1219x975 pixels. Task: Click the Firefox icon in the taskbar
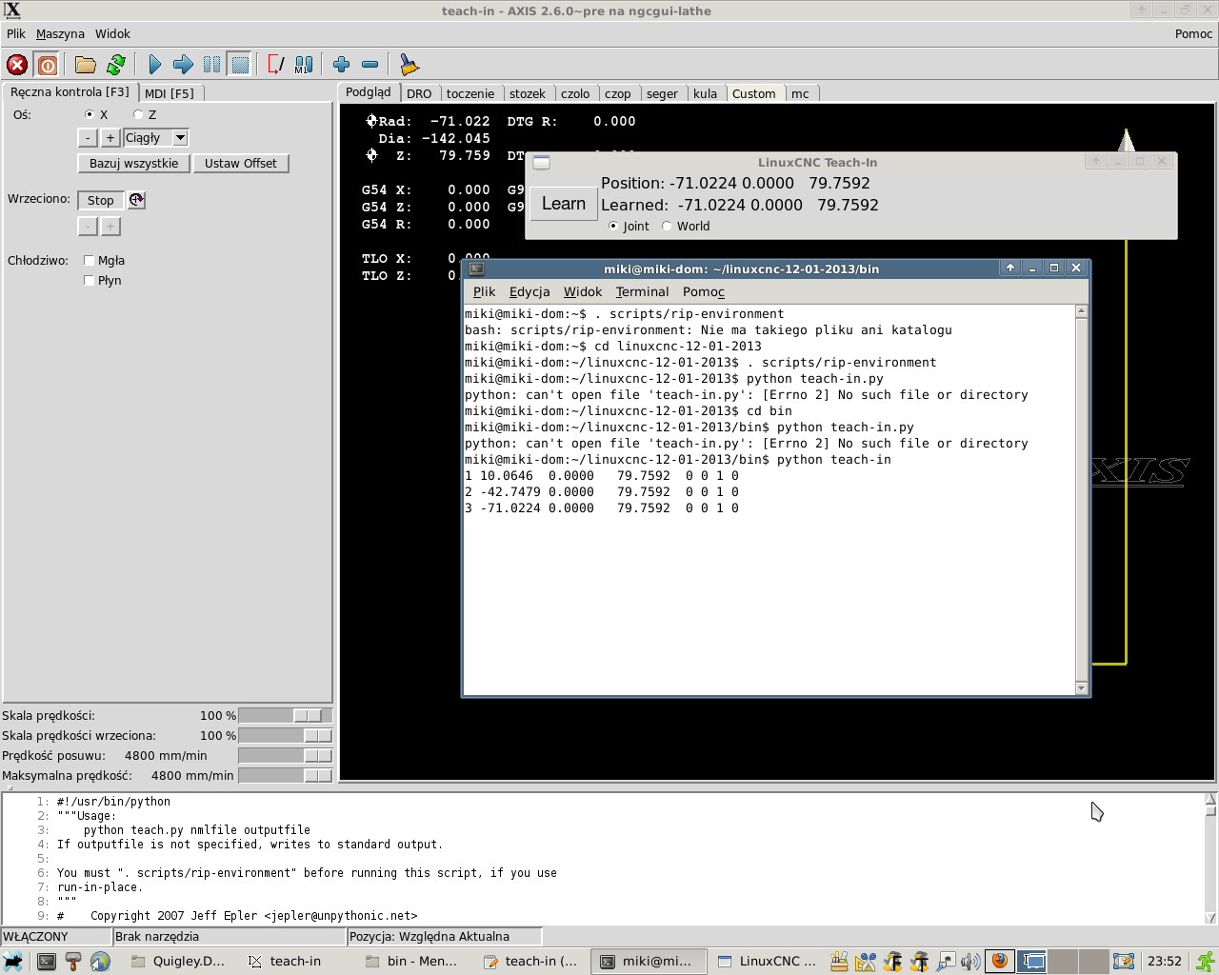point(999,962)
